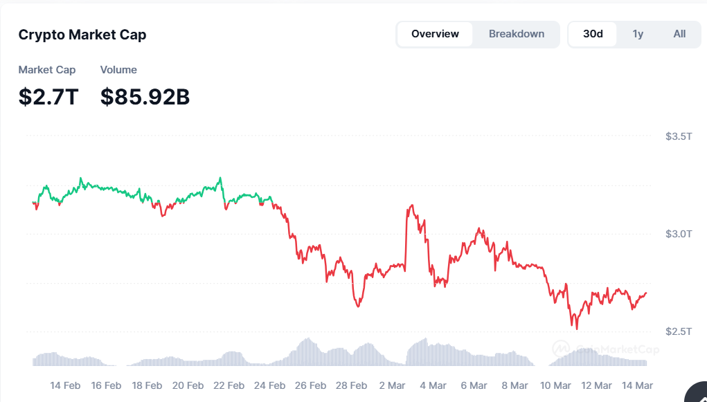Click the Market Cap label
The image size is (707, 402).
(47, 70)
